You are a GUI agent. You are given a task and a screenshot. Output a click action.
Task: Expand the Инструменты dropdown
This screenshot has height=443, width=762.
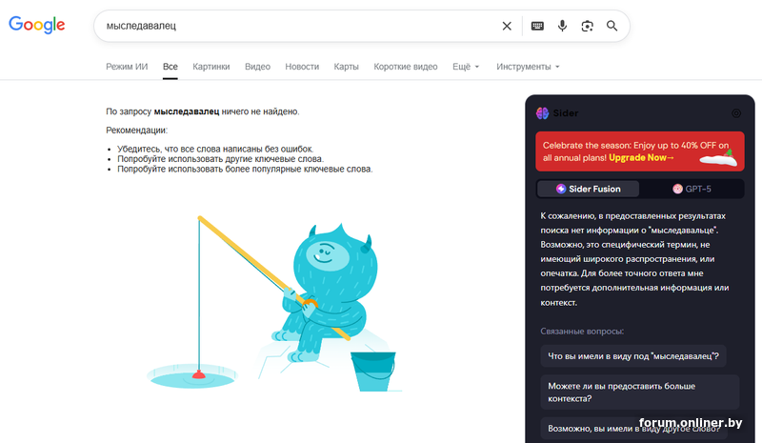[x=528, y=67]
